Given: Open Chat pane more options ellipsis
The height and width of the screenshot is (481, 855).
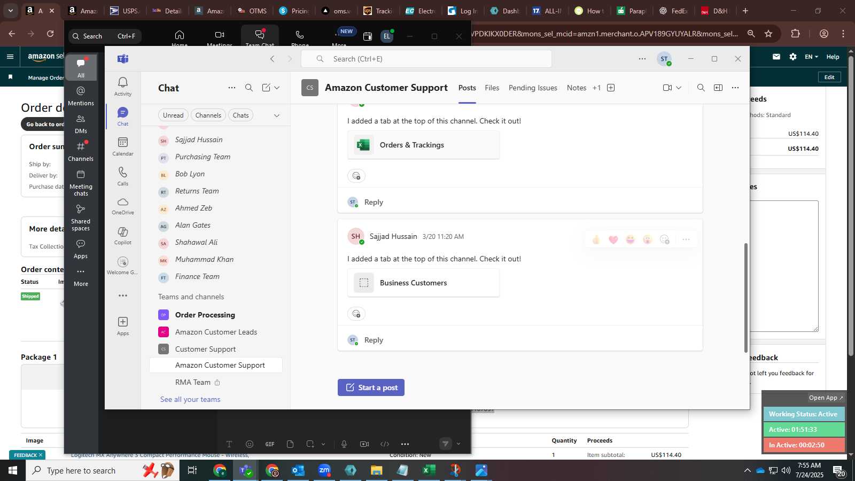Looking at the screenshot, I should (232, 88).
